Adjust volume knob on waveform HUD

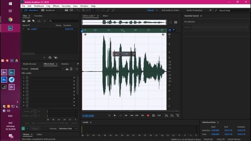pos(120,54)
